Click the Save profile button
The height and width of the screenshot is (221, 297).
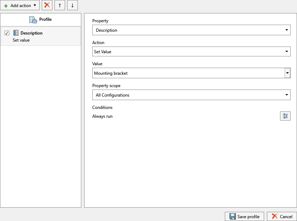244,216
